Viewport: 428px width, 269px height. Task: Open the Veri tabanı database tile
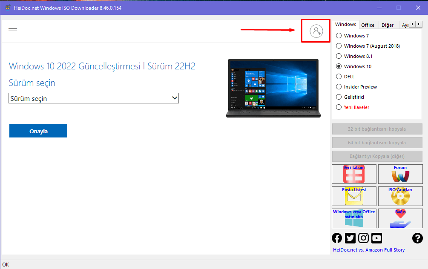click(x=354, y=174)
